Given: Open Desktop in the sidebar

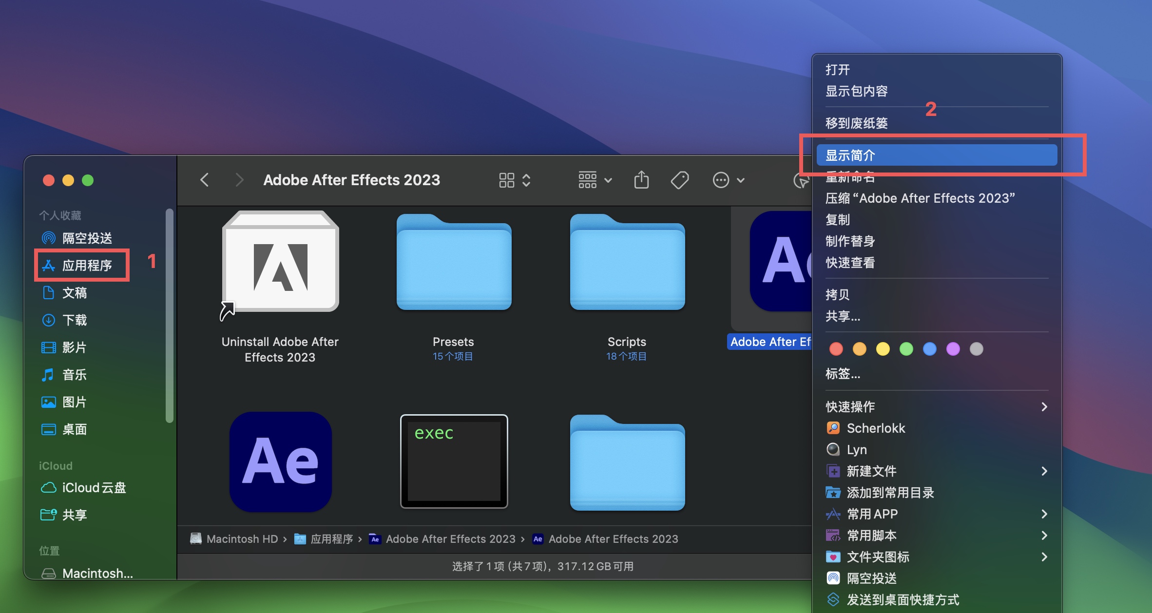Looking at the screenshot, I should pos(64,429).
